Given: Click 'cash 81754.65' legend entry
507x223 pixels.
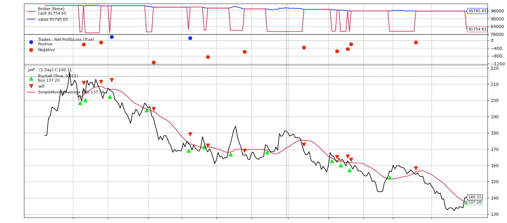Looking at the screenshot, I should click(52, 13).
